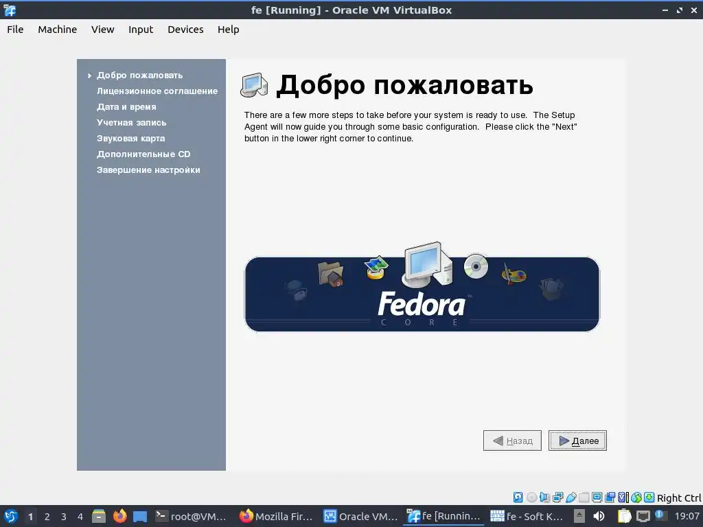Select the Звуковая карта sidebar step
This screenshot has width=703, height=527.
131,138
